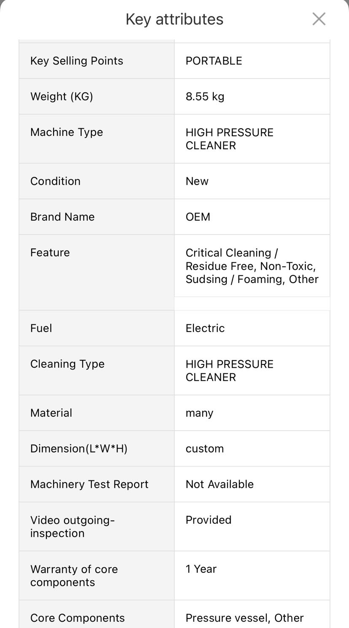
Task: Select the Dimension(L*W*H) label
Action: click(x=79, y=448)
